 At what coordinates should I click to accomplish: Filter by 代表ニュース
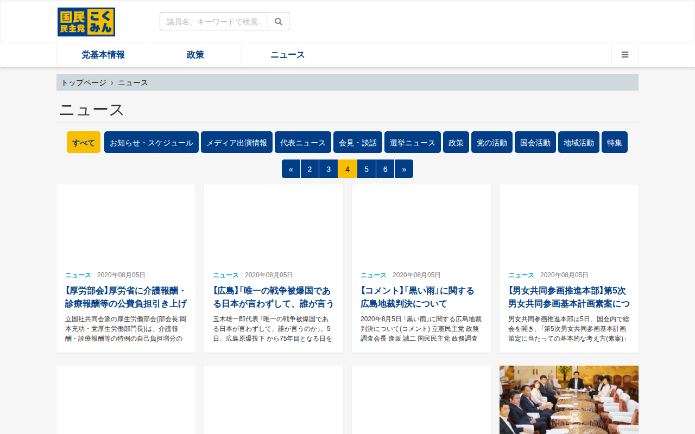303,142
